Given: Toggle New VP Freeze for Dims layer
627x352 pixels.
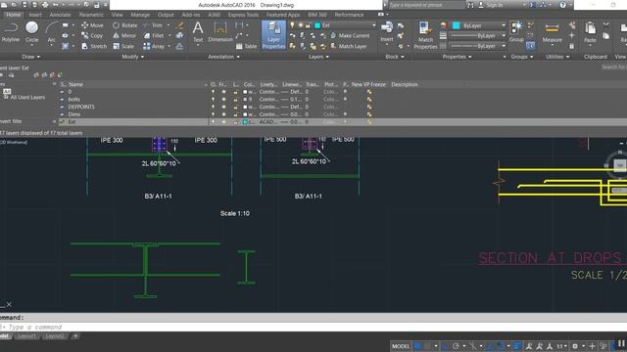Looking at the screenshot, I should [369, 114].
